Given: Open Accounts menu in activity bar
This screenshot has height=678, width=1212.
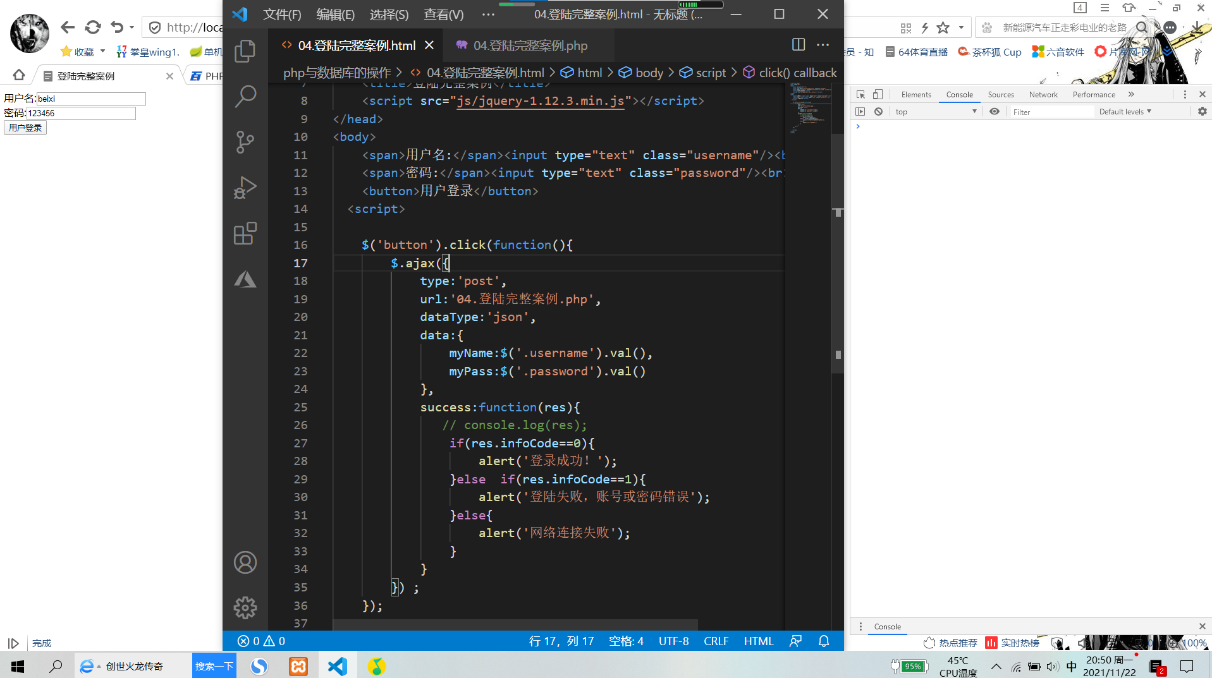Looking at the screenshot, I should [x=245, y=562].
